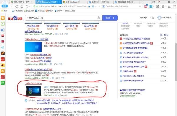Click the star favorites icon in left sidebar
177x116 pixels.
3,18
